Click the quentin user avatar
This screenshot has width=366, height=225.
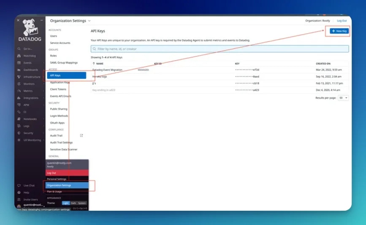click(19, 206)
